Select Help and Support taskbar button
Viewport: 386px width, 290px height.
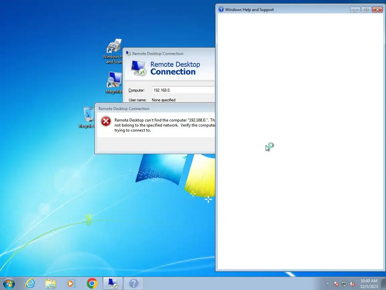pyautogui.click(x=133, y=283)
